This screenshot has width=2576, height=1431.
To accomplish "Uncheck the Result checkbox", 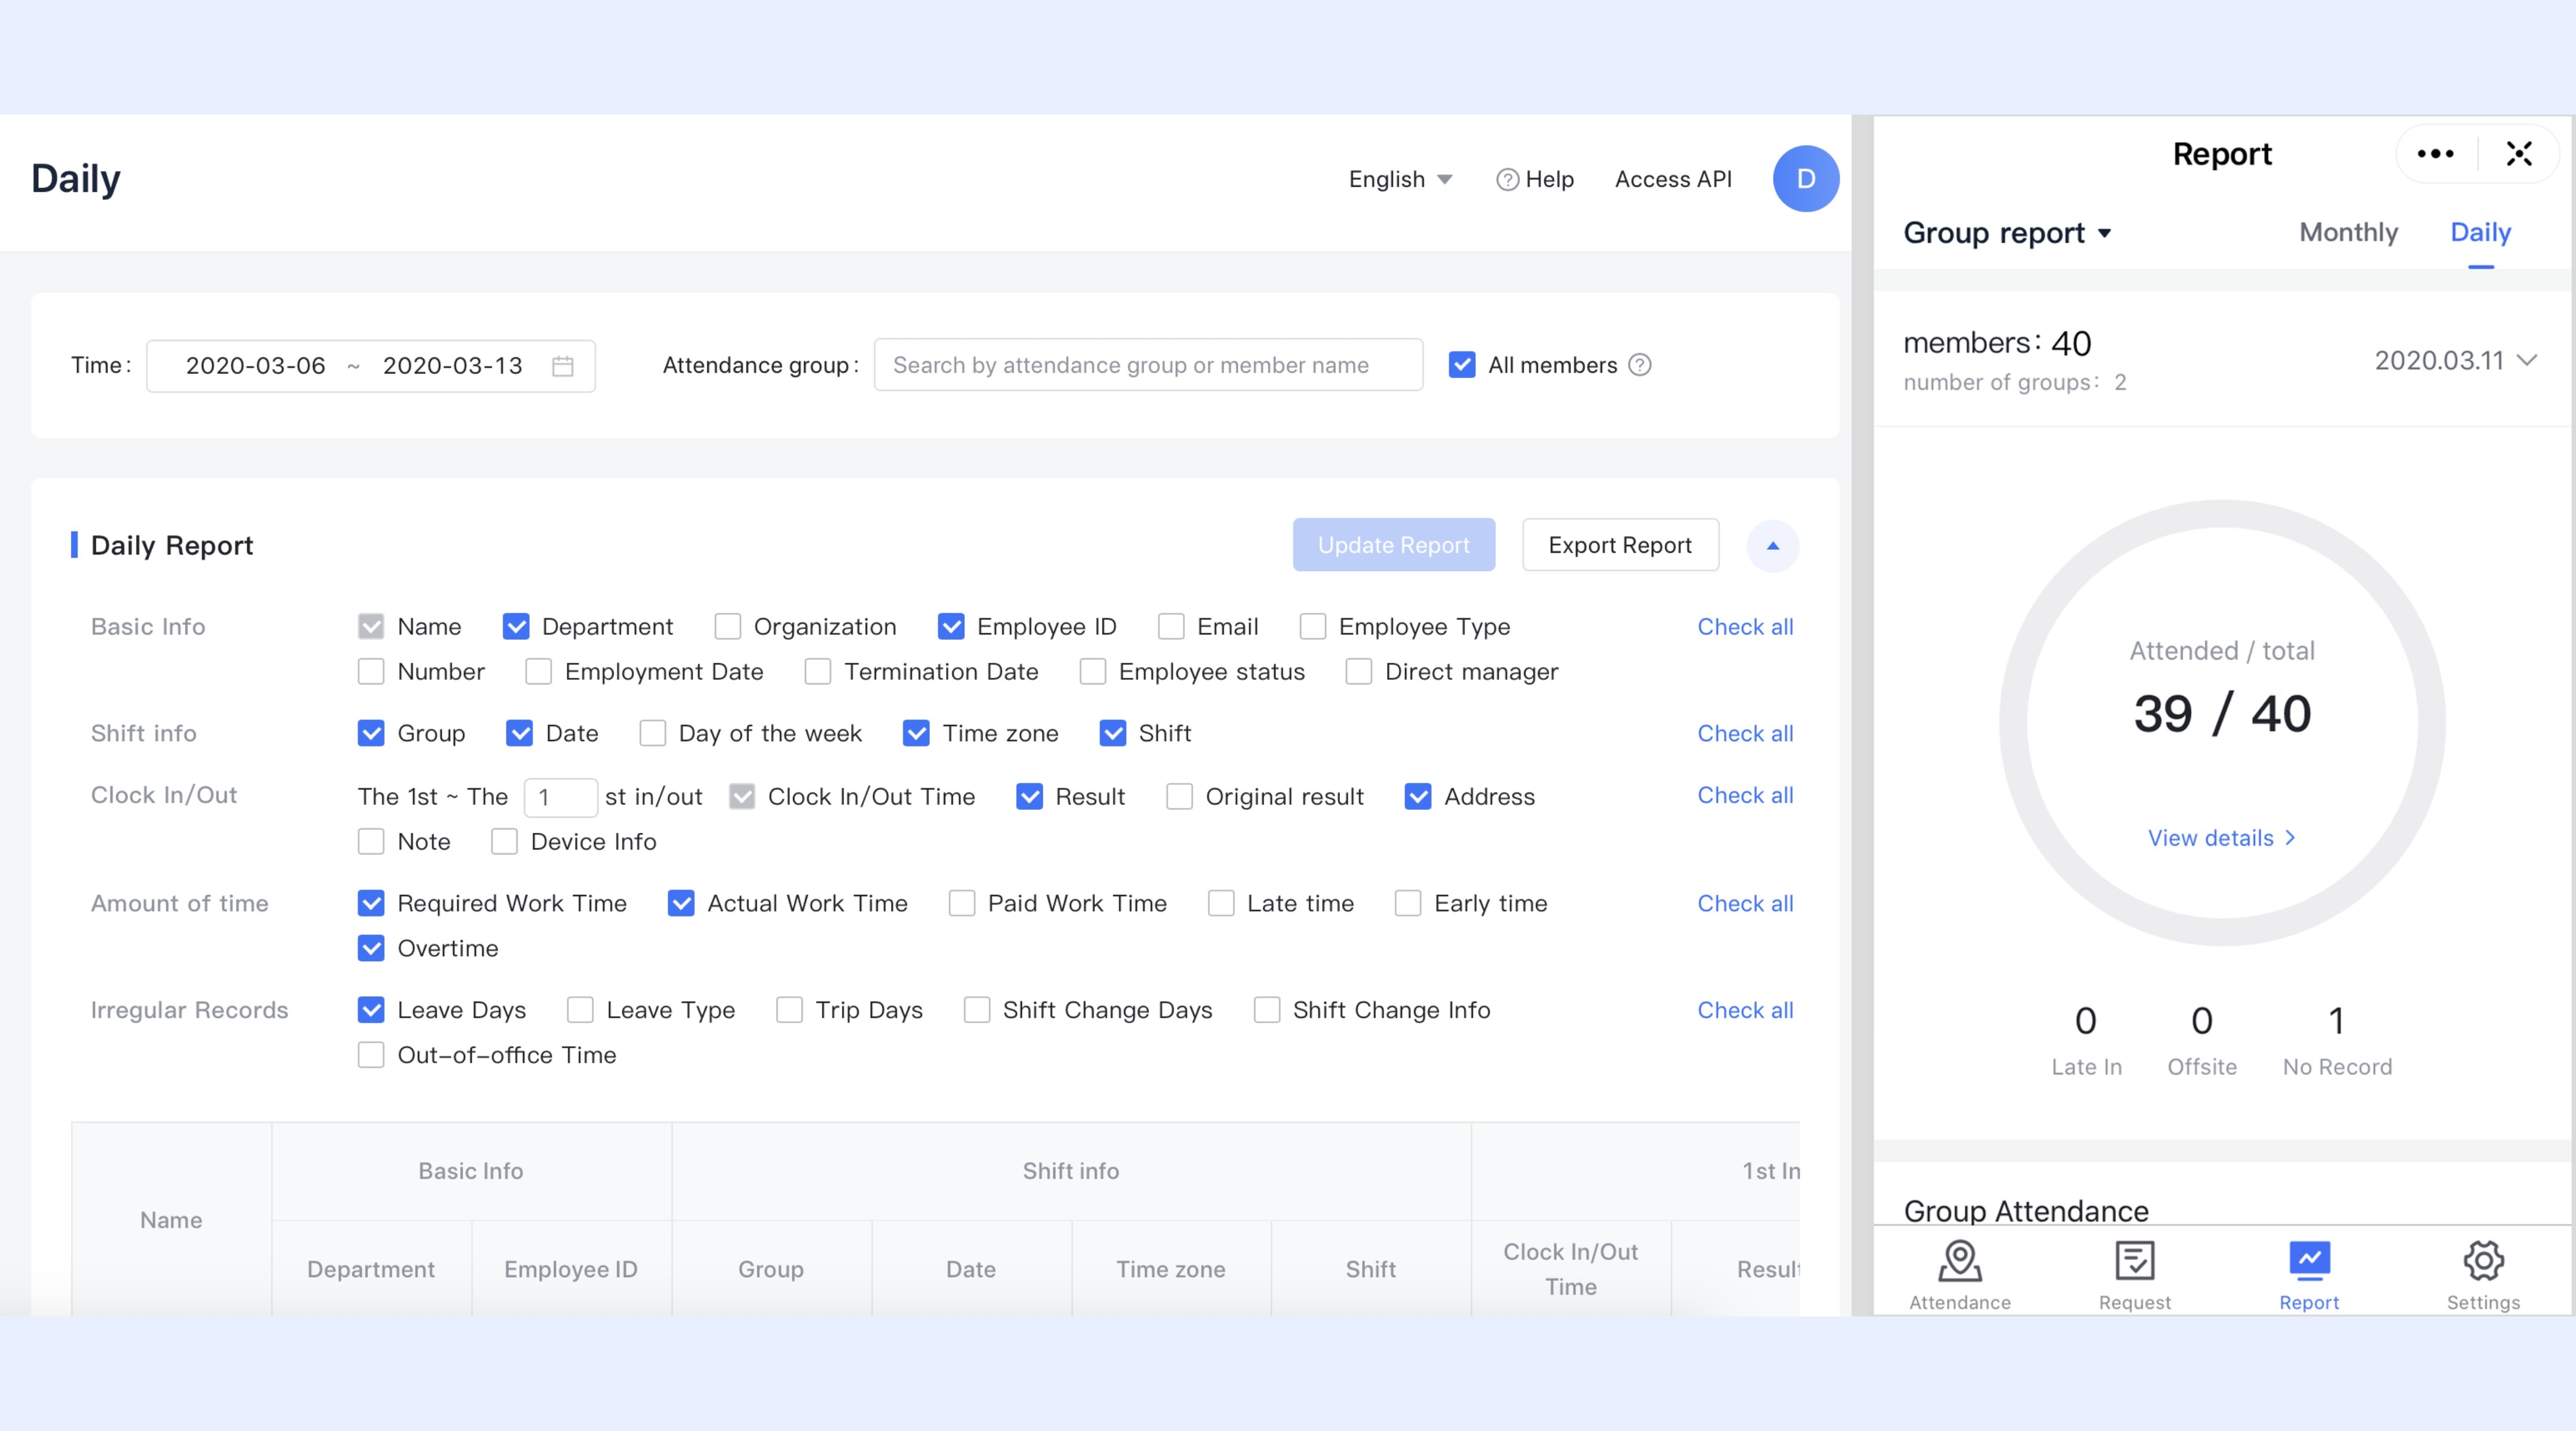I will (x=1029, y=797).
